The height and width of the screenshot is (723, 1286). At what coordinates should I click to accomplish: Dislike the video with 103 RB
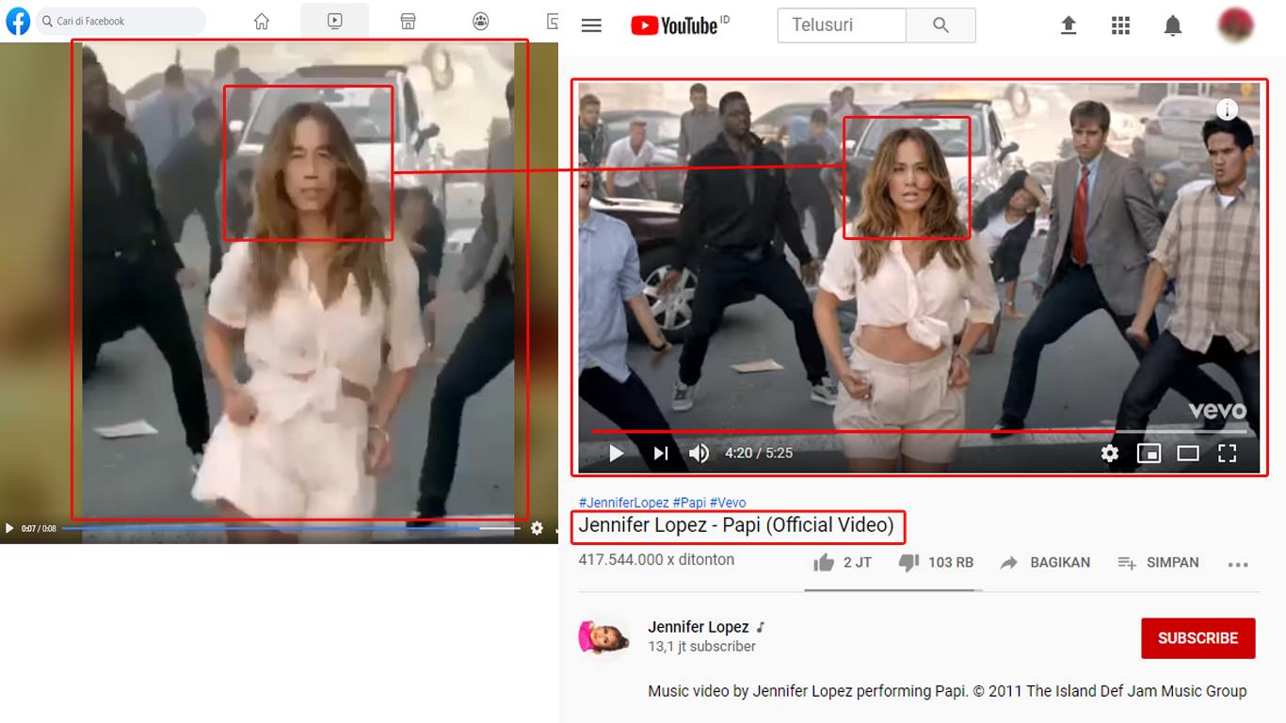(935, 563)
